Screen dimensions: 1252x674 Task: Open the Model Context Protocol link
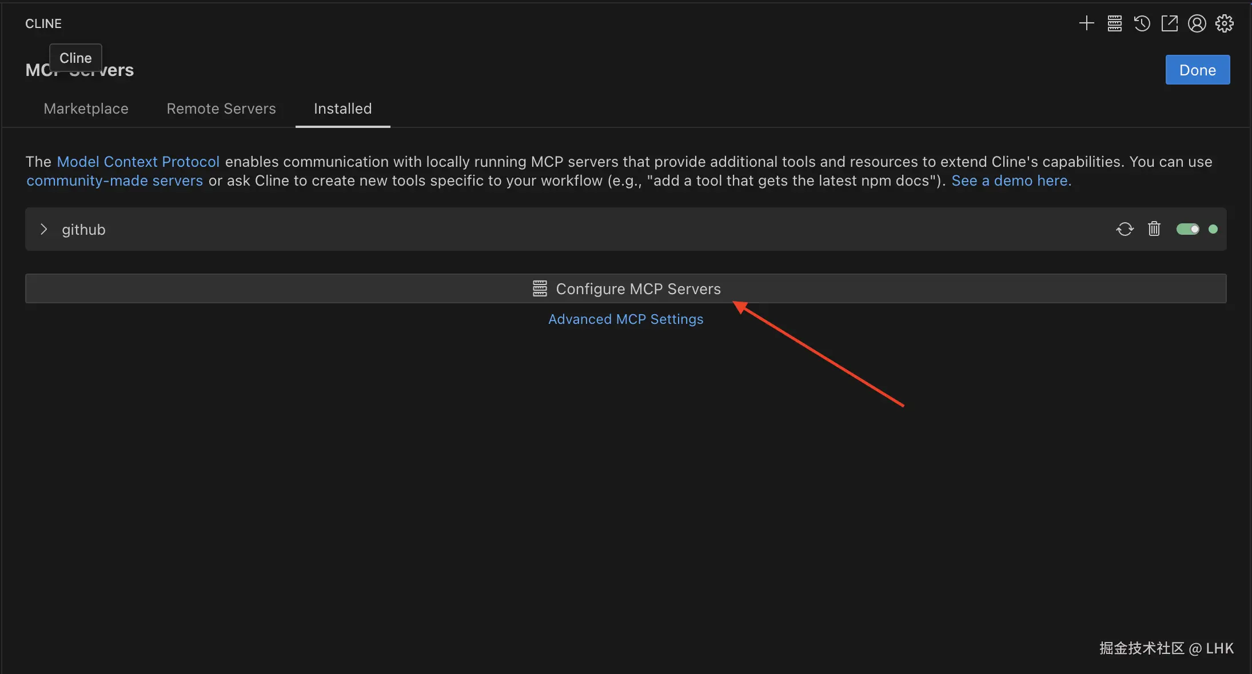(x=138, y=162)
